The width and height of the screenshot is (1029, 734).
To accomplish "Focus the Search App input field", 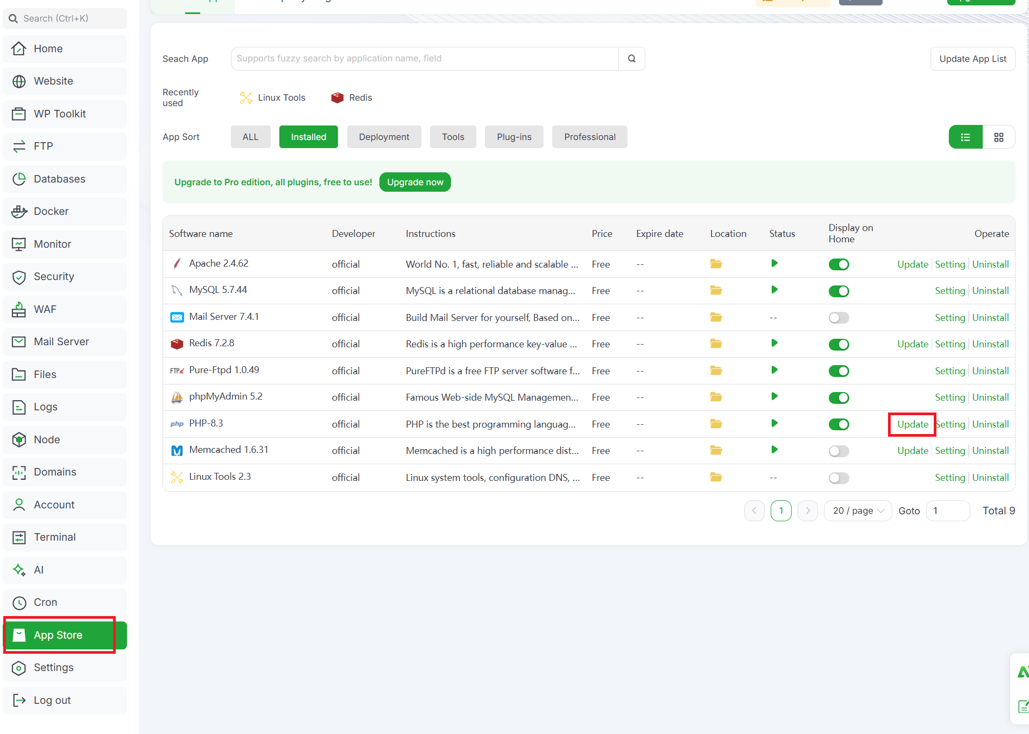I will 425,59.
